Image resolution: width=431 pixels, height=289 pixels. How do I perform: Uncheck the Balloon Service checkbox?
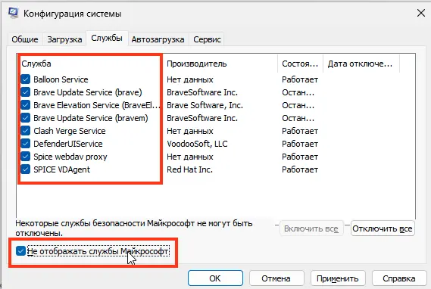point(26,79)
